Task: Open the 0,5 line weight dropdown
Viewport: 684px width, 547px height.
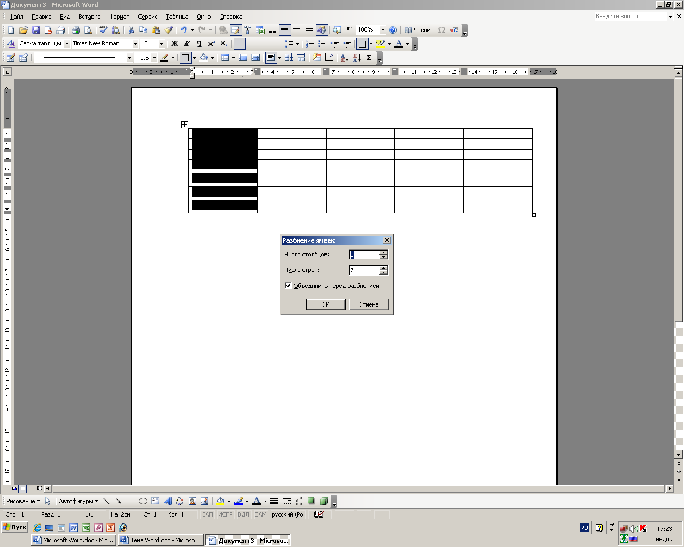Action: (x=154, y=58)
